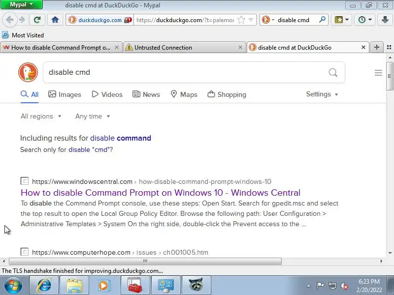Open Windows Media Player on taskbar

click(x=104, y=285)
